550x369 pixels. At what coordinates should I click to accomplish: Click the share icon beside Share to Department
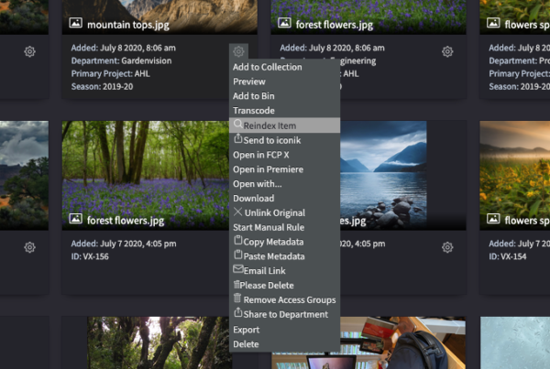(x=238, y=314)
